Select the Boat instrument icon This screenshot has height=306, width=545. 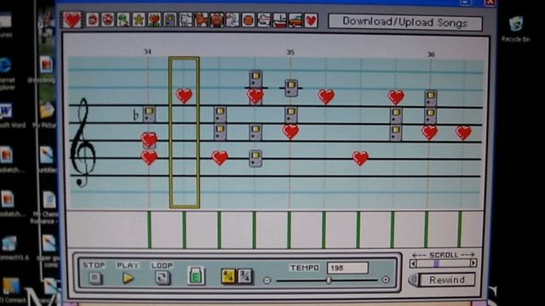click(280, 20)
